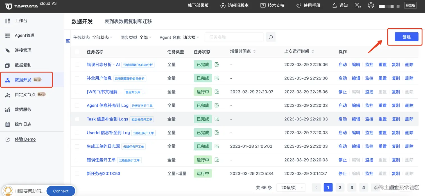Viewport: 425px width, 196px height.
Task: Go to page 2 in pagination
Action: pos(340,188)
